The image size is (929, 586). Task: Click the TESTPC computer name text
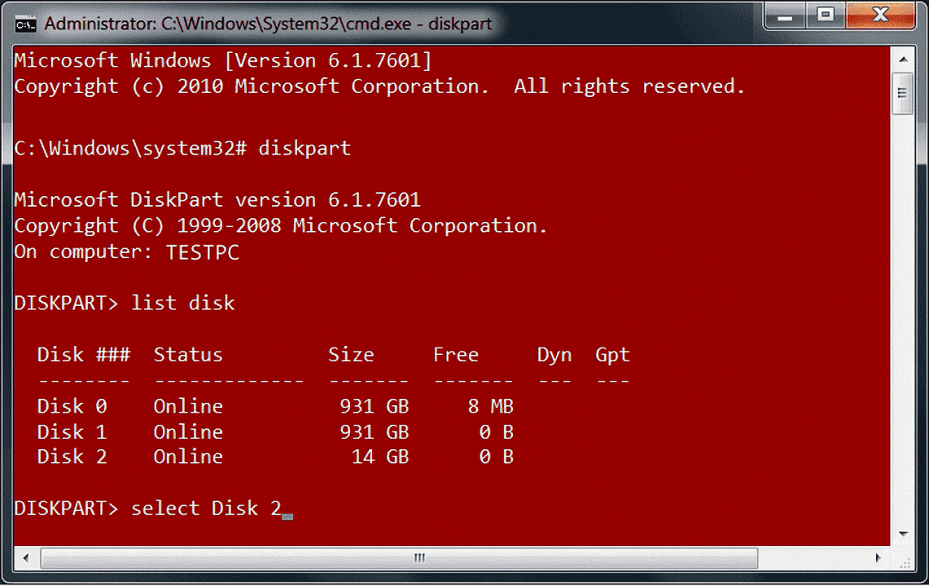pyautogui.click(x=203, y=252)
